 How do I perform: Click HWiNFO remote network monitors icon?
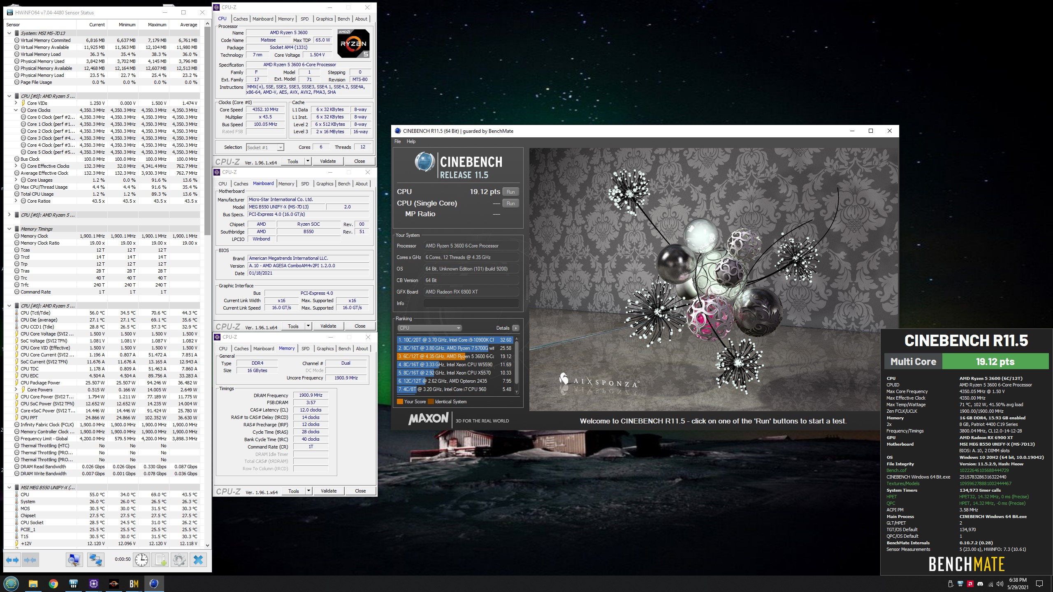coord(96,560)
